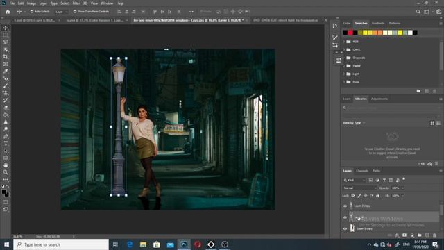Open the blend mode Normal dropdown
Screen dimensions: 444x250
tap(359, 188)
